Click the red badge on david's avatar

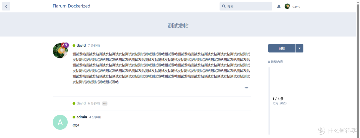[x=63, y=45]
